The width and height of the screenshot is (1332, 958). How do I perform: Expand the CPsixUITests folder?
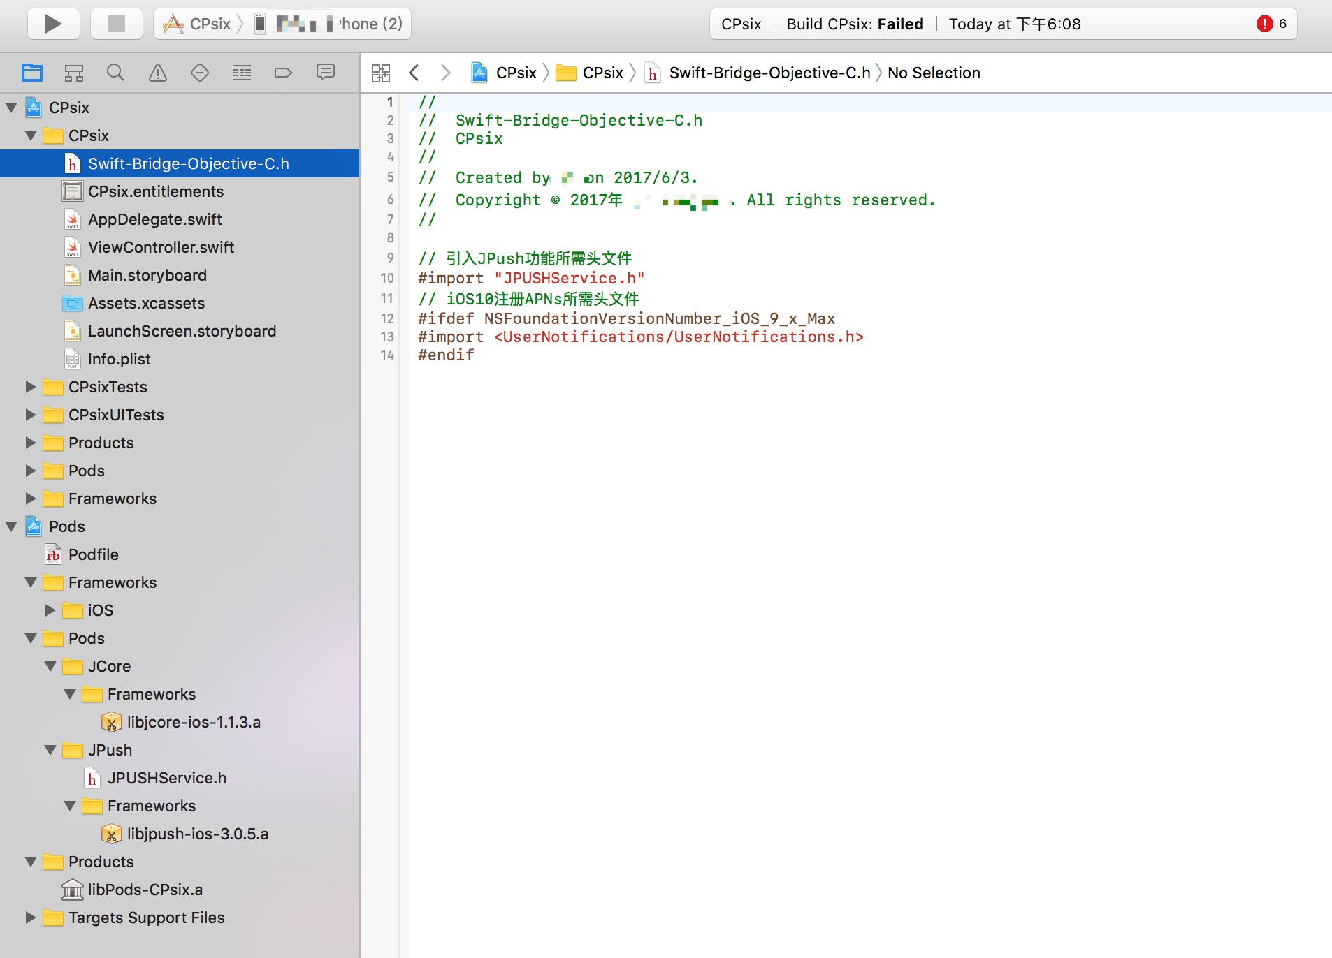pyautogui.click(x=31, y=415)
